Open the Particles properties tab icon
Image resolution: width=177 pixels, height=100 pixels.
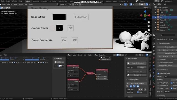tap(154, 69)
